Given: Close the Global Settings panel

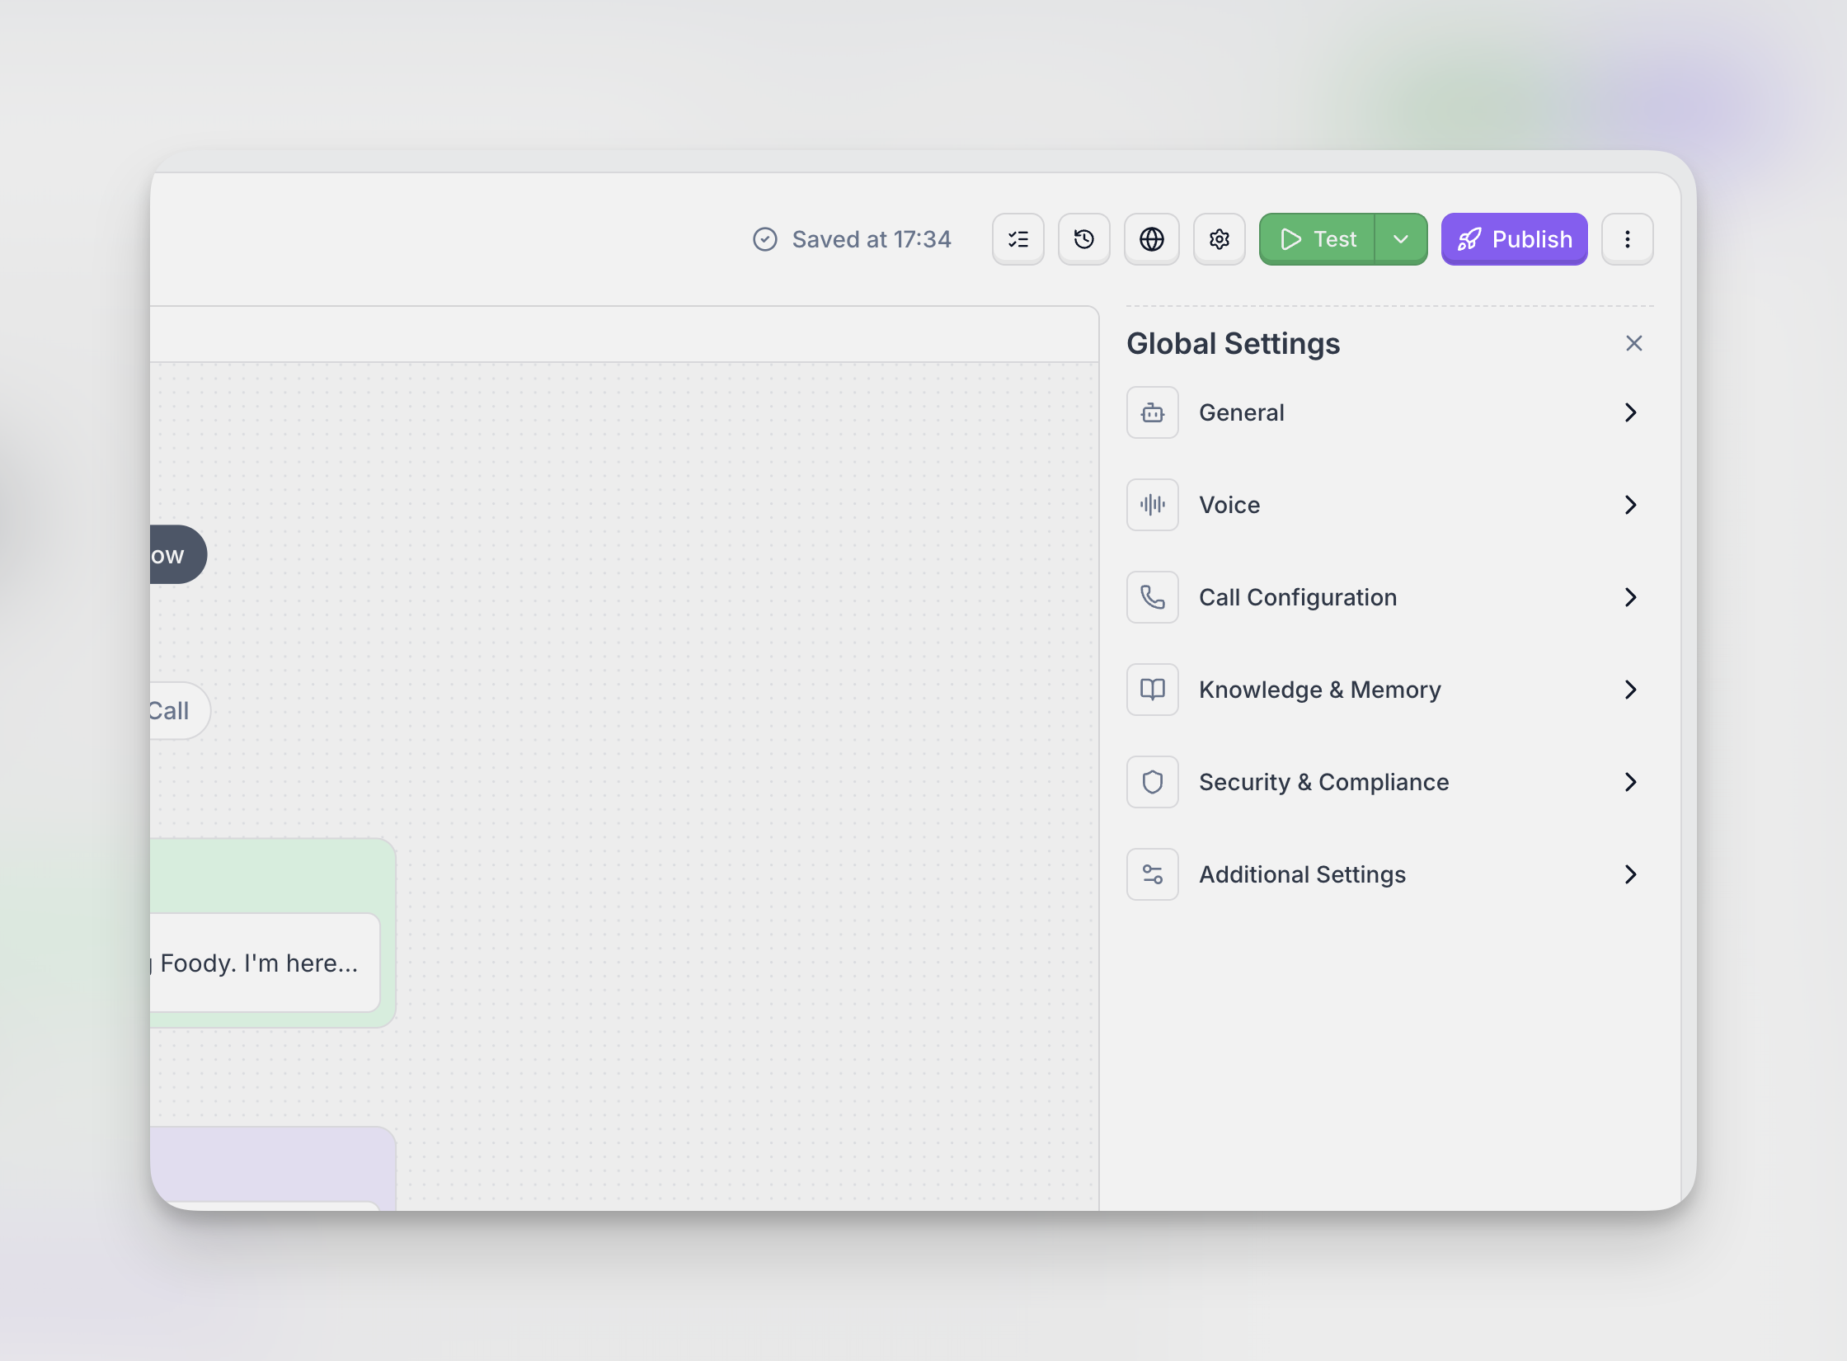Looking at the screenshot, I should (x=1633, y=343).
